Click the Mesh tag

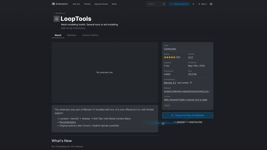click(167, 105)
